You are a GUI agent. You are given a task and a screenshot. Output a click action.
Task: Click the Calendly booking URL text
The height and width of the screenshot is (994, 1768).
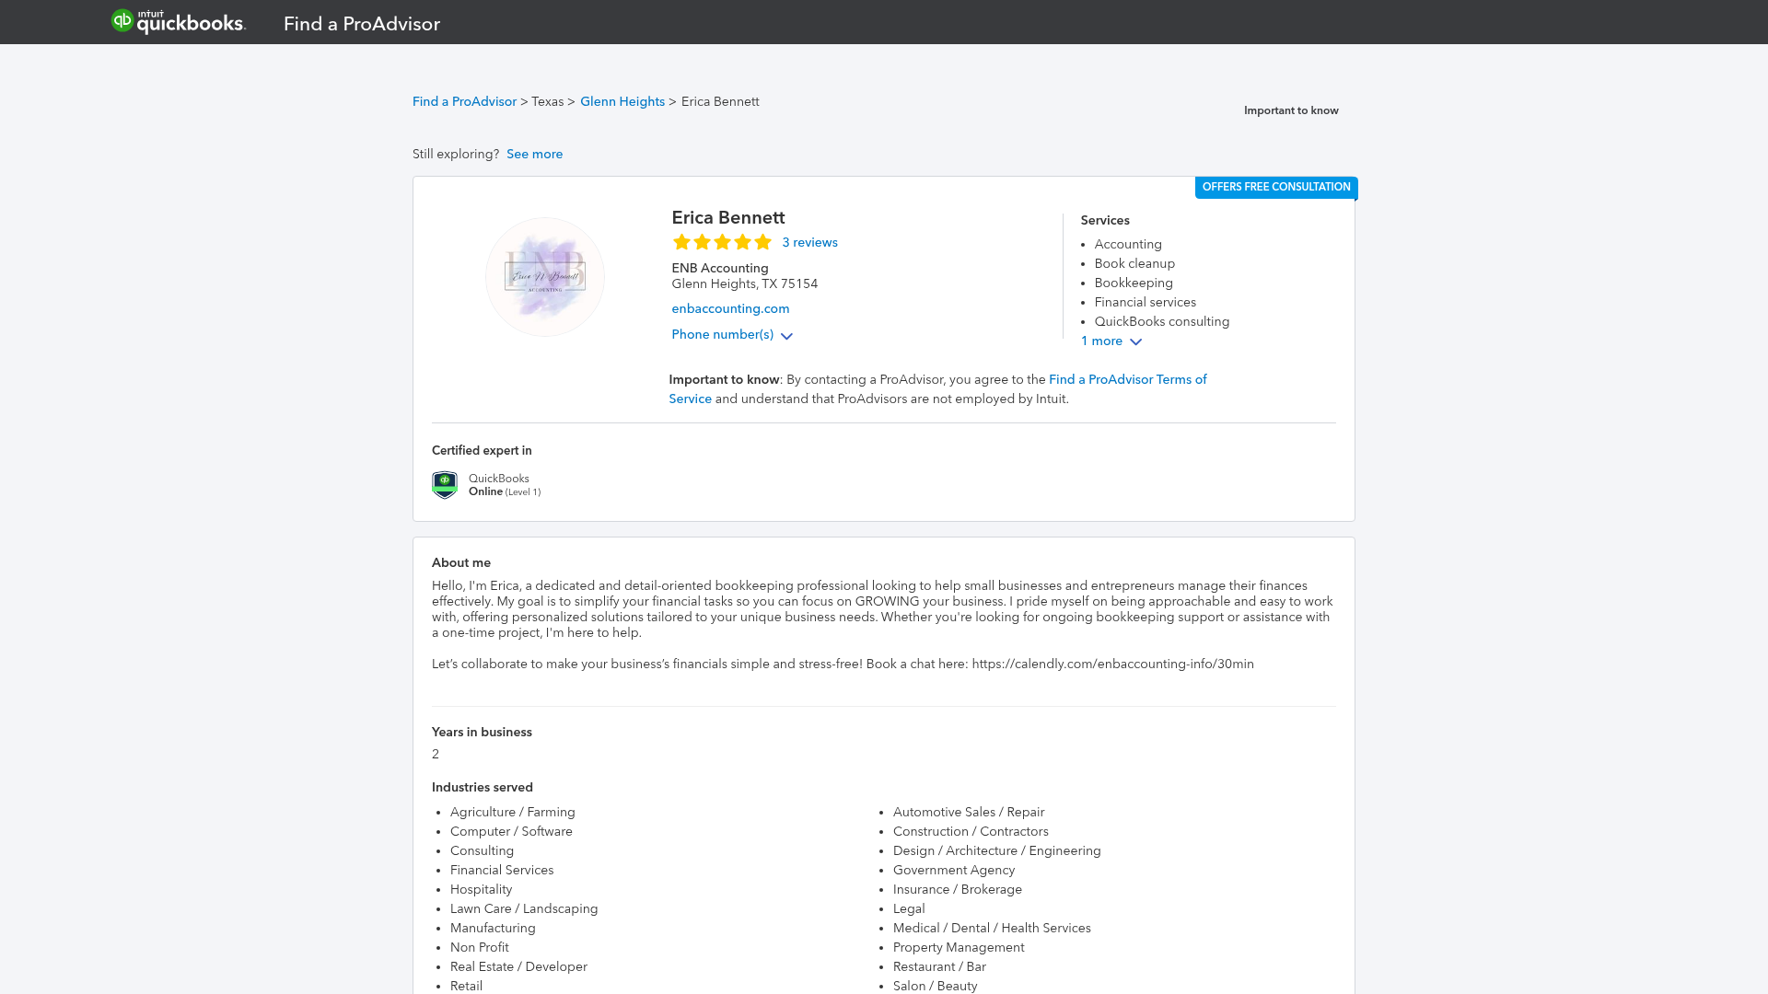(1112, 665)
